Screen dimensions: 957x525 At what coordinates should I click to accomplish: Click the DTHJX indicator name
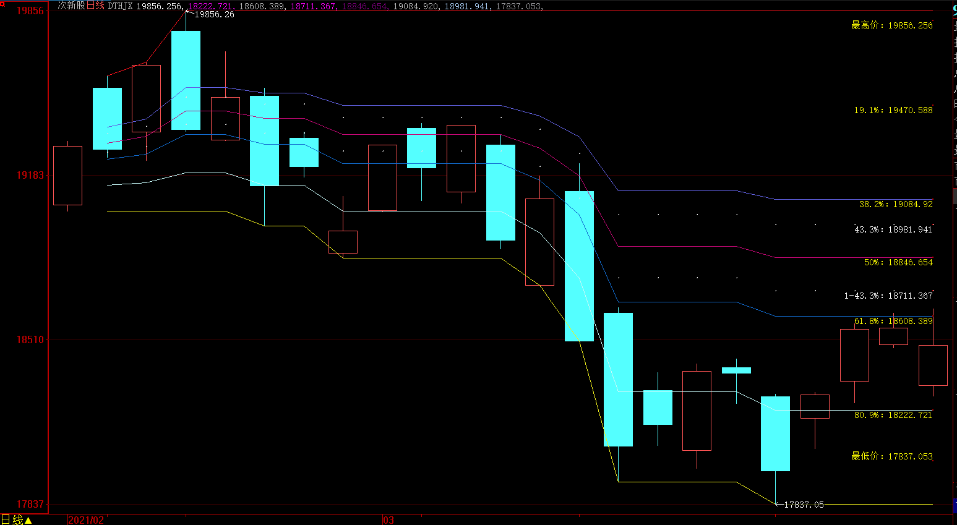[120, 6]
